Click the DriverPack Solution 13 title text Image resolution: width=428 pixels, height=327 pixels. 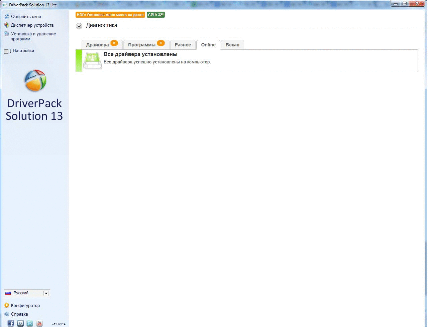point(34,109)
